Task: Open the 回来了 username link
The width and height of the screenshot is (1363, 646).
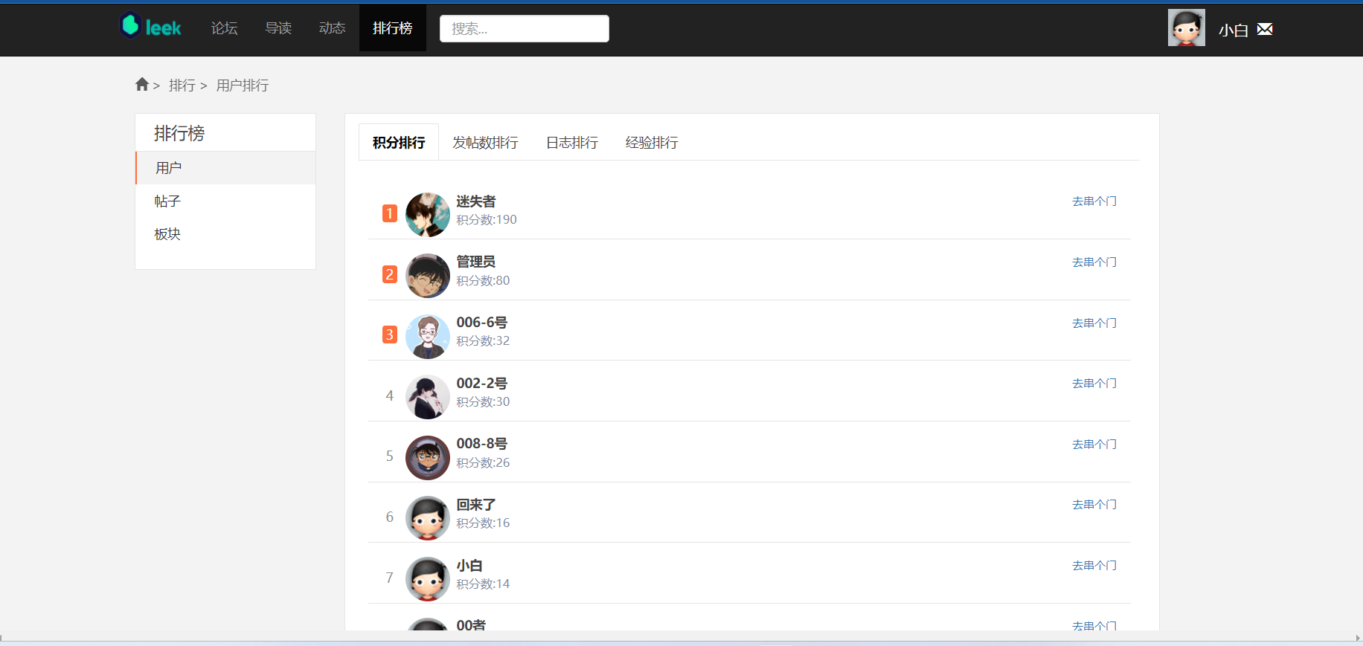Action: (x=476, y=505)
